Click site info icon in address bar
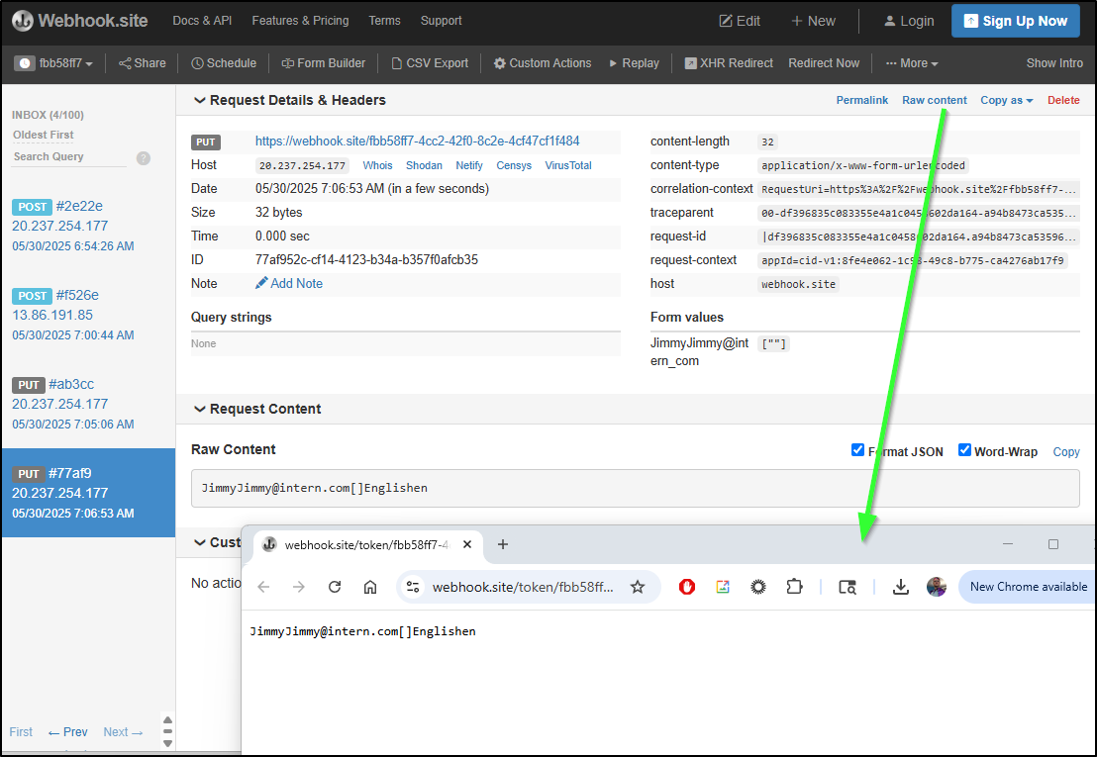Viewport: 1097px width, 757px height. click(x=413, y=587)
